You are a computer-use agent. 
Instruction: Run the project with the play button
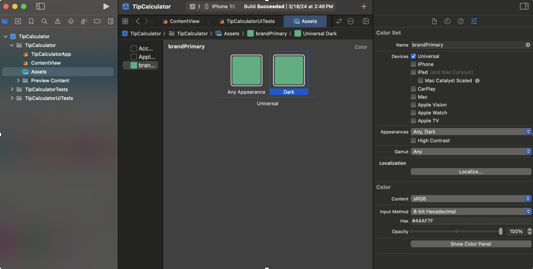click(106, 6)
